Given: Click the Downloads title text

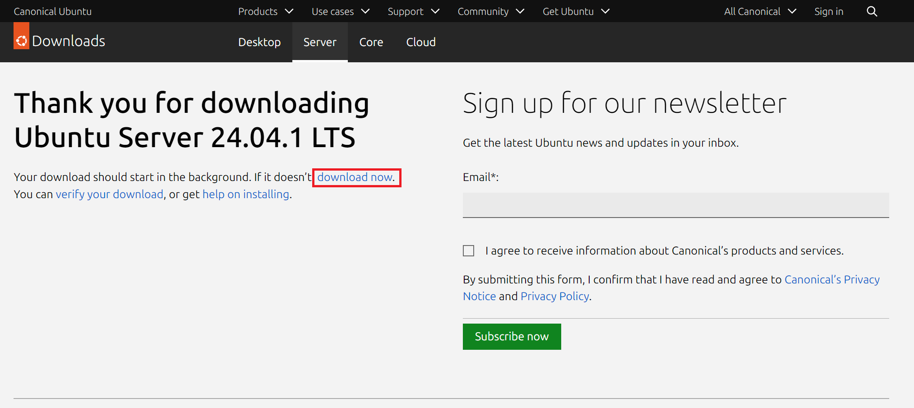Looking at the screenshot, I should [69, 41].
